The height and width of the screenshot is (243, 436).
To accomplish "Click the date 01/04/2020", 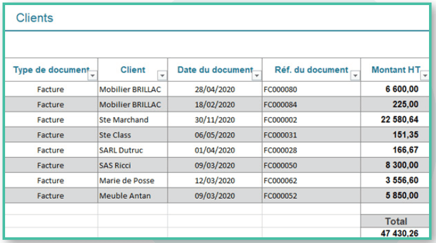I will (x=215, y=150).
